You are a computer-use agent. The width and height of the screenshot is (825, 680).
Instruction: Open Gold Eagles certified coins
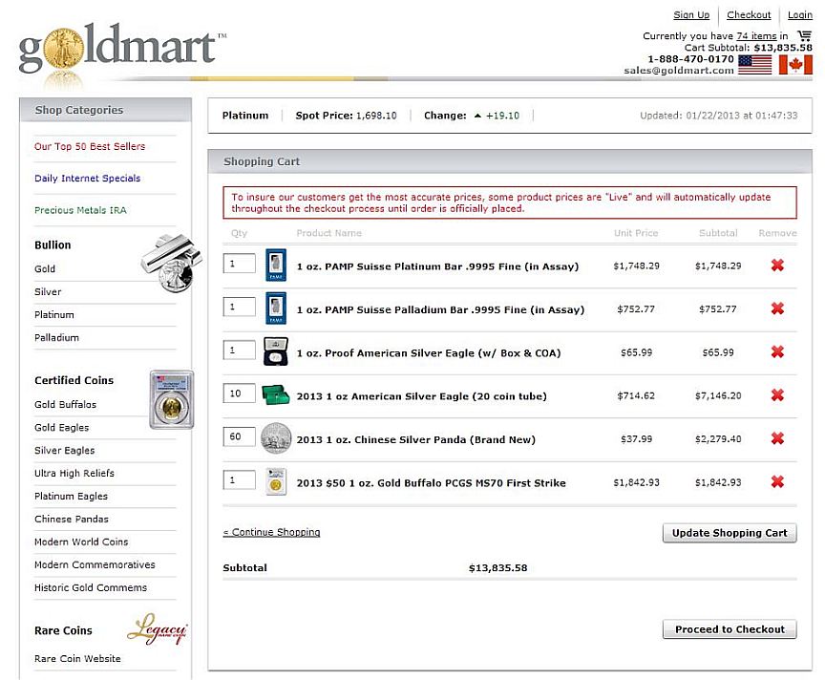coord(61,427)
